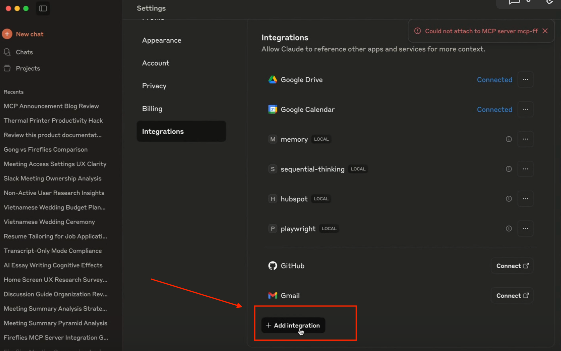The width and height of the screenshot is (561, 351).
Task: Open hubspot integration more options menu
Action: [525, 199]
